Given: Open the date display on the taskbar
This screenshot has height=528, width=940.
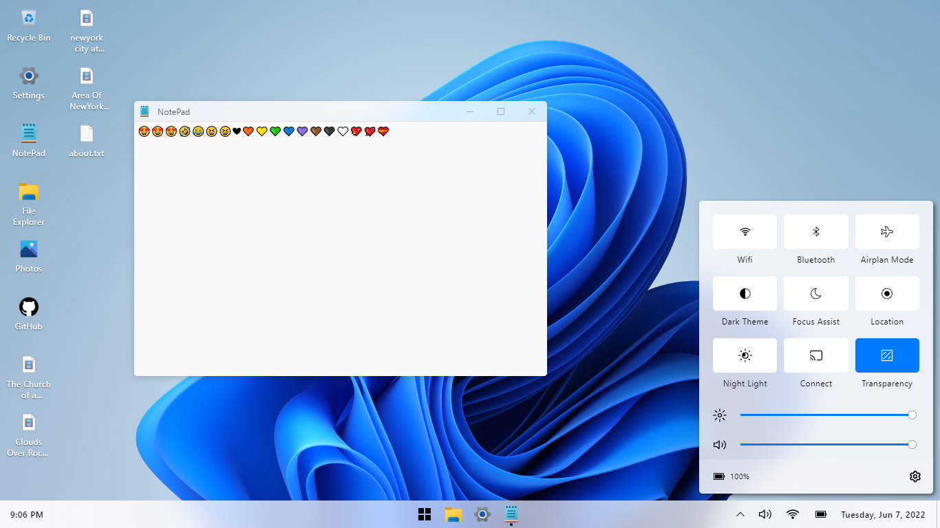Looking at the screenshot, I should tap(883, 514).
